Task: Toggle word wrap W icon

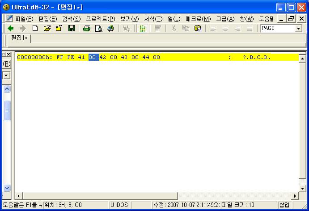Action: (x=127, y=28)
